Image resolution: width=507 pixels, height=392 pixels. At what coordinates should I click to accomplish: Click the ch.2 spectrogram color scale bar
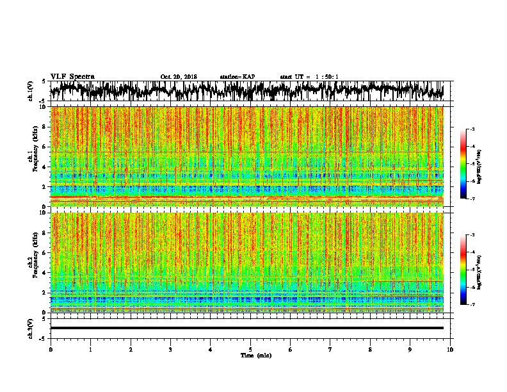point(463,270)
